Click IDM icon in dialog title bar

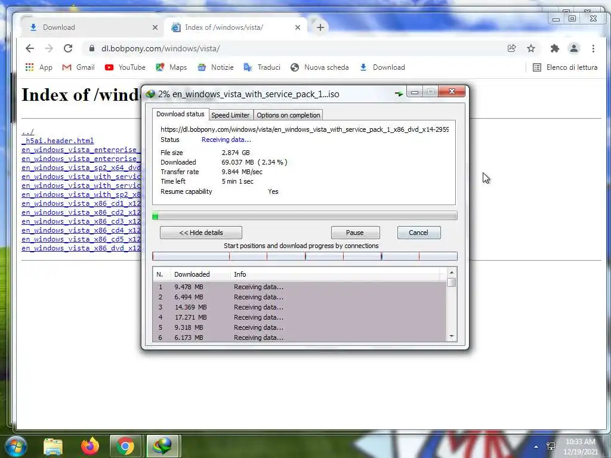click(x=150, y=94)
